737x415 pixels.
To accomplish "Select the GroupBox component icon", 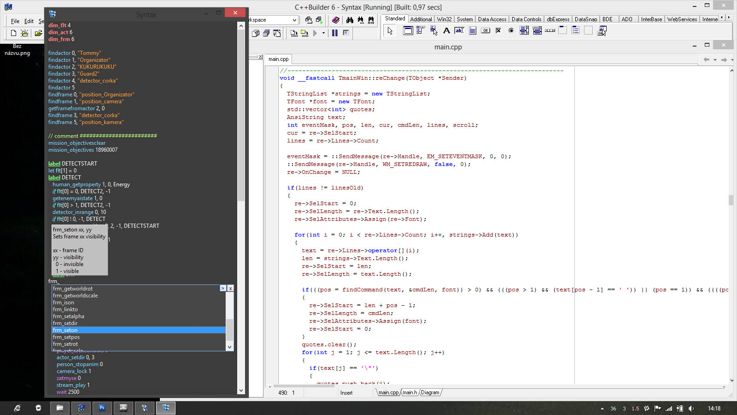I will (x=563, y=30).
